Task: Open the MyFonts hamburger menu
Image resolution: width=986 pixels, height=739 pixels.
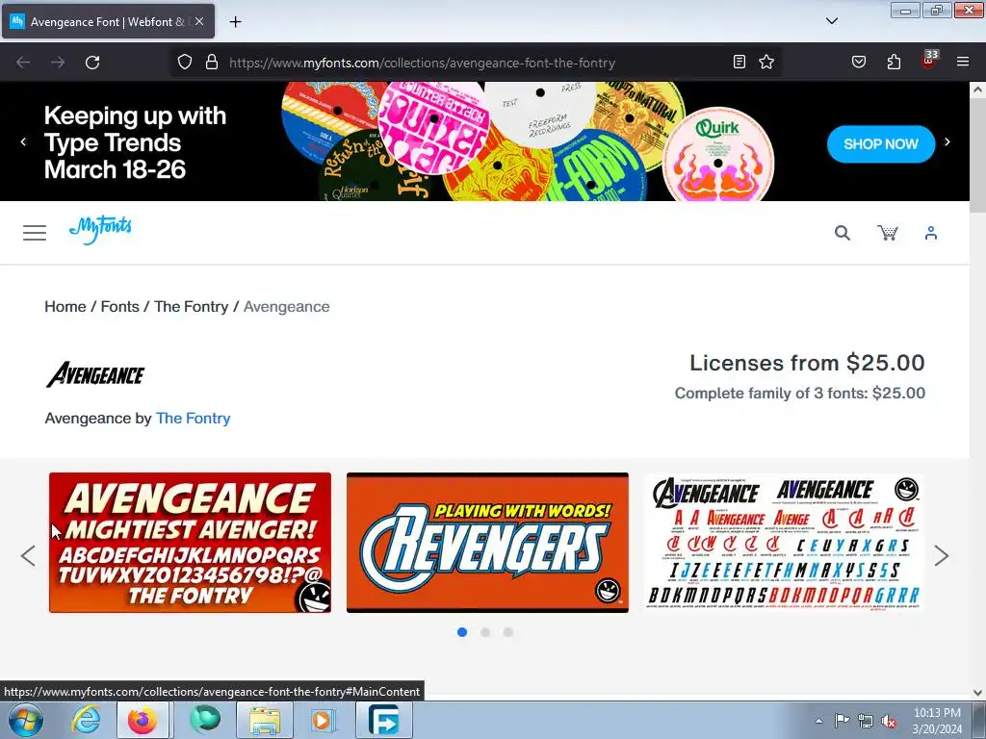Action: point(35,233)
